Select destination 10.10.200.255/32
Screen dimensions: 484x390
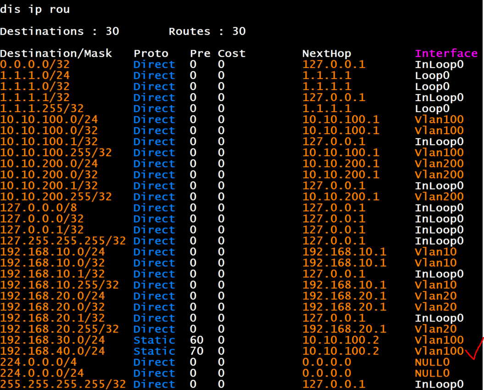pyautogui.click(x=56, y=197)
